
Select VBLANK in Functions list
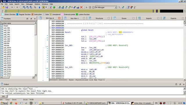6,45
